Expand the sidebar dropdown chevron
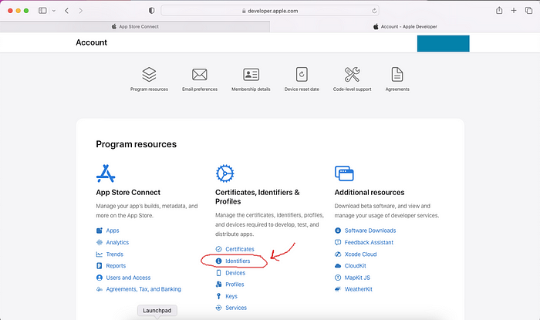The image size is (540, 320). click(x=54, y=11)
